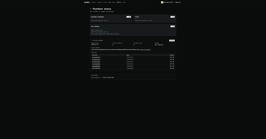Click the icon beside On Sia Network
The width and height of the screenshot is (266, 139).
click(92, 40)
